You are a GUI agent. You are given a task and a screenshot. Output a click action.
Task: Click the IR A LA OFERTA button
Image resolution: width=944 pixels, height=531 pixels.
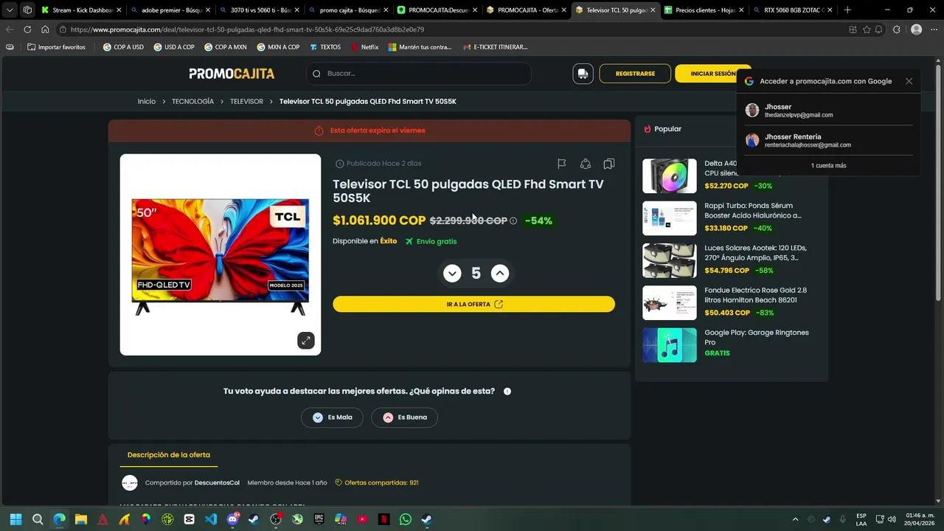[x=473, y=304]
